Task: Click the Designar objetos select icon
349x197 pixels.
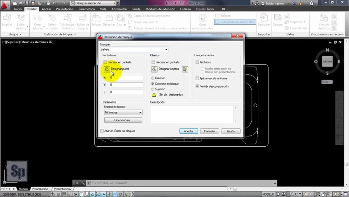Action: [154, 69]
